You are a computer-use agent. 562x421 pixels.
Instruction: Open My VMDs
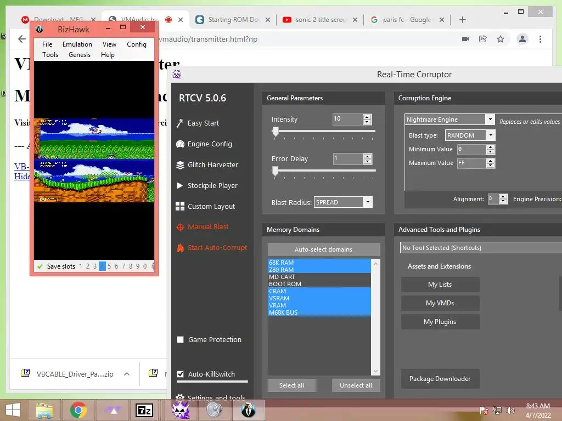pyautogui.click(x=440, y=303)
